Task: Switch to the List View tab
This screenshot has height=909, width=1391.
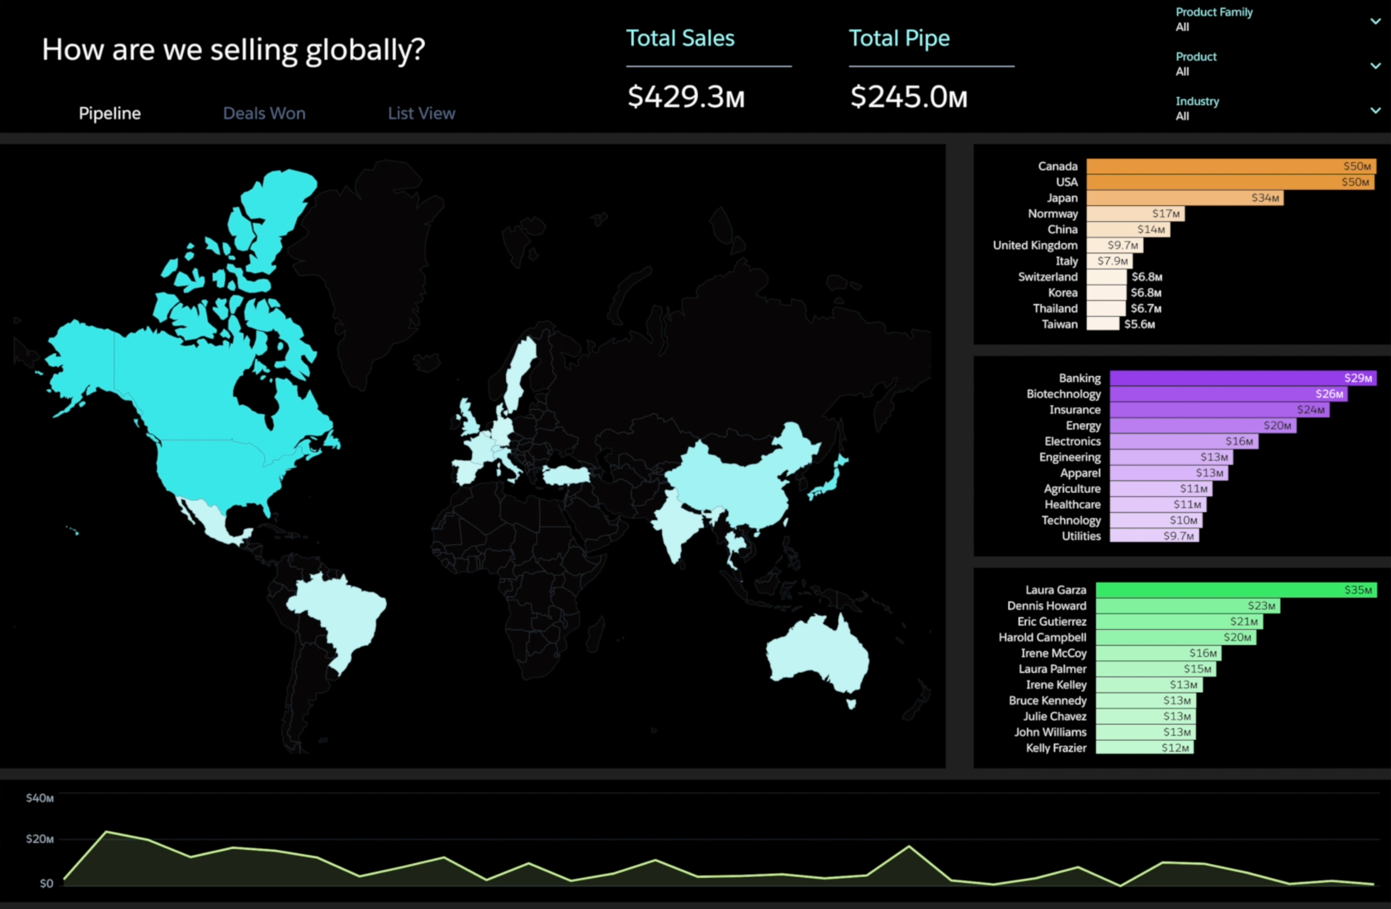Action: [421, 114]
